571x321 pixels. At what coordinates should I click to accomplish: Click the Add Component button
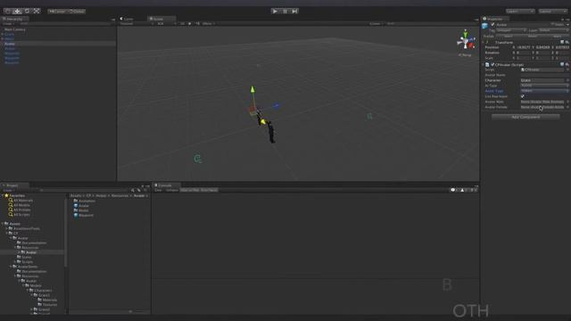click(525, 117)
